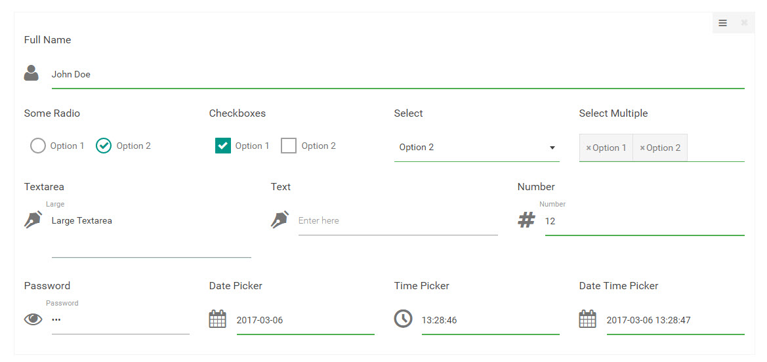The width and height of the screenshot is (767, 362).
Task: Click the hash icon beside Number field
Action: click(x=526, y=220)
